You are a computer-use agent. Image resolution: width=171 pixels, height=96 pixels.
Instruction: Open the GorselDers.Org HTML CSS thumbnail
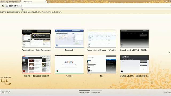(x=134, y=38)
